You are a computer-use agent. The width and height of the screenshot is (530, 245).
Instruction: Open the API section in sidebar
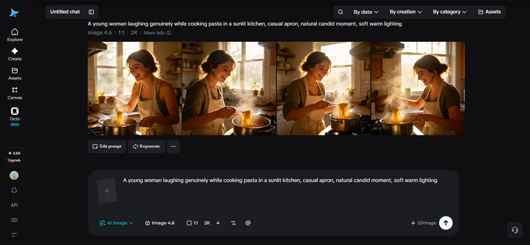tap(14, 205)
